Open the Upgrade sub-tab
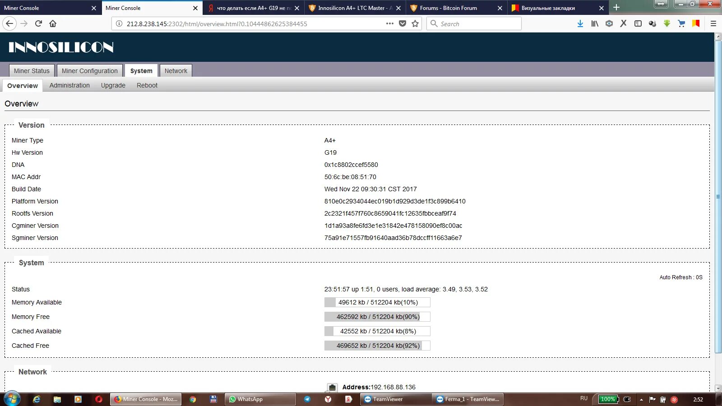Viewport: 722px width, 406px height. tap(113, 85)
